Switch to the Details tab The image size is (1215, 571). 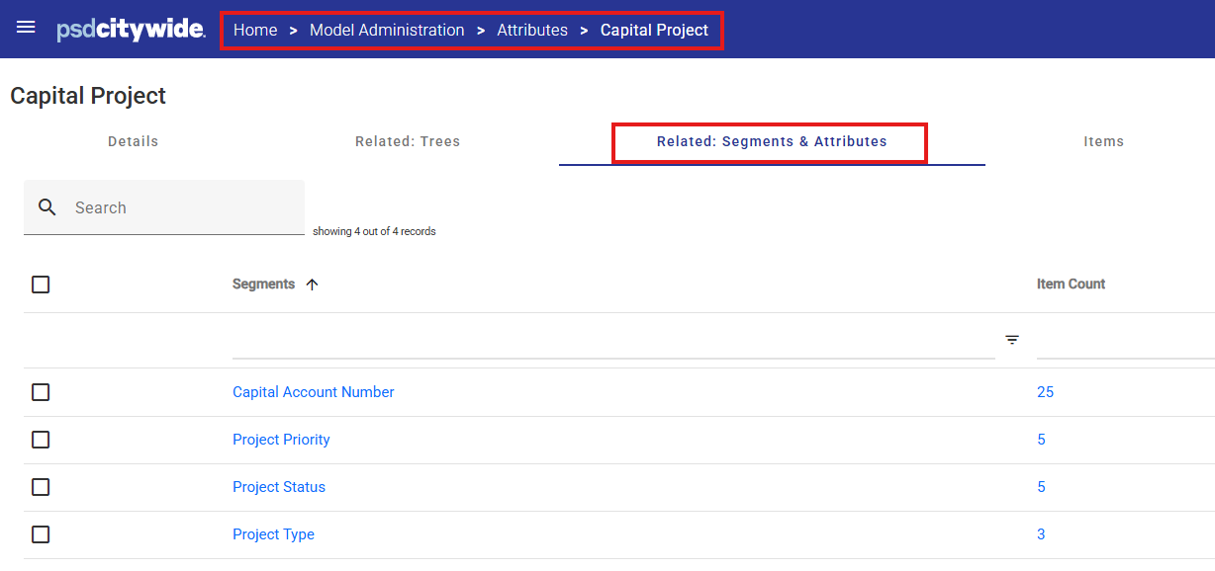pyautogui.click(x=134, y=141)
